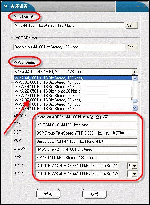150x205 pixels.
Task: Pick WMA 22,050 Hz Mono 20 kbps
Action: [x=73, y=91]
